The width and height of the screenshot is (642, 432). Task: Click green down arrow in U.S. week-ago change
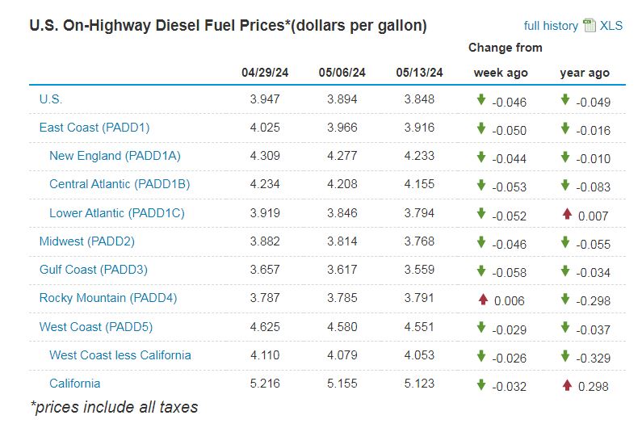tap(480, 100)
